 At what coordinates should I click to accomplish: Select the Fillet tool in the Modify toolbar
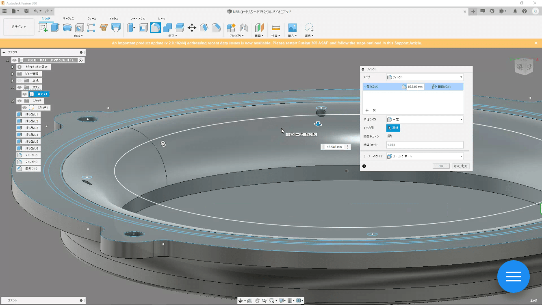pyautogui.click(x=155, y=28)
